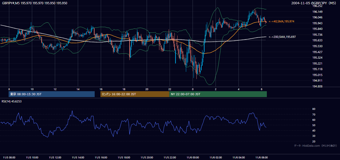Click the 11/5 22:00 time axis label
This screenshot has height=160, width=340.
(x=170, y=158)
